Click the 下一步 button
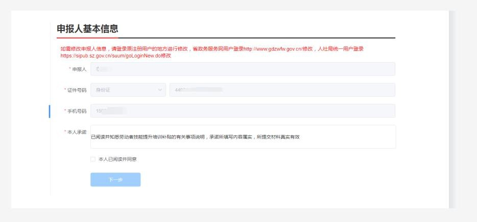The width and height of the screenshot is (477, 222). pyautogui.click(x=115, y=180)
